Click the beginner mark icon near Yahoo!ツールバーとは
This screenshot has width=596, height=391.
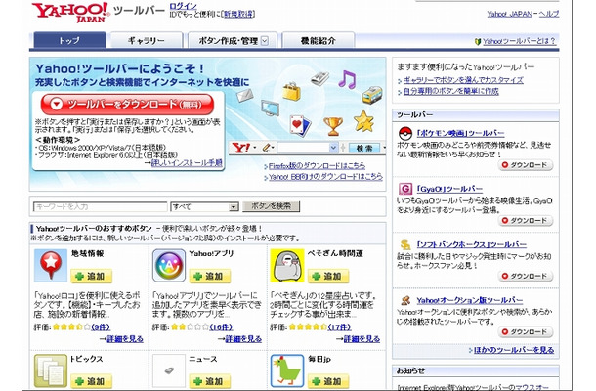(478, 41)
